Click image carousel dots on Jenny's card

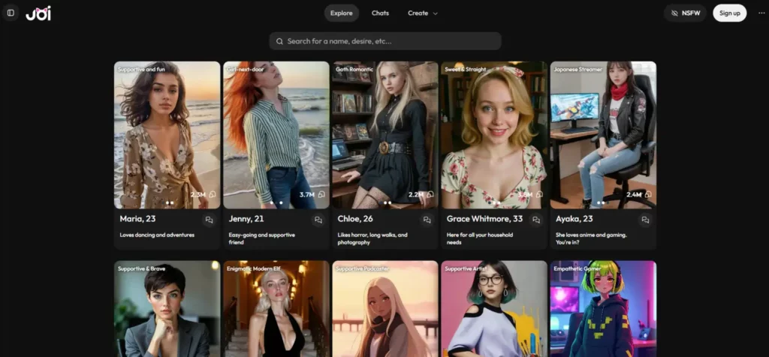(276, 202)
